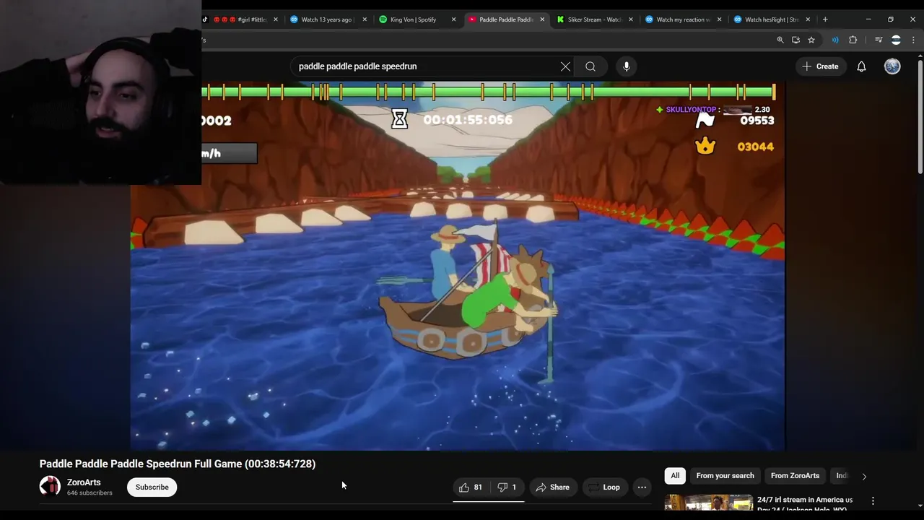Open YouTube notifications bell

[861, 66]
